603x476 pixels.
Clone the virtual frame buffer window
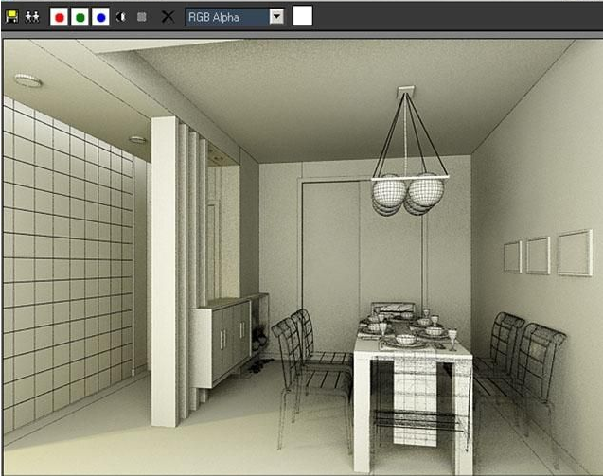[32, 17]
